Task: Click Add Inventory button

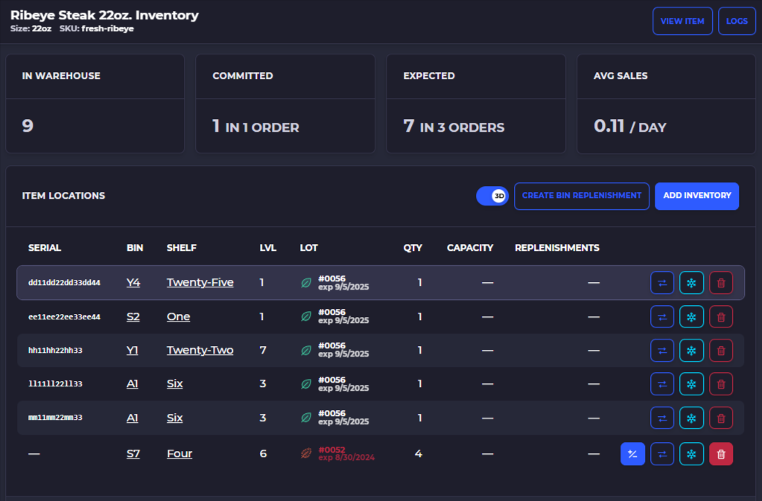Action: click(697, 196)
